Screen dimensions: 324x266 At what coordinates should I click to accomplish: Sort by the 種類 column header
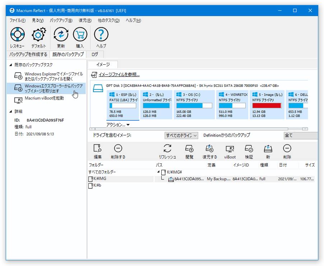pyautogui.click(x=268, y=165)
